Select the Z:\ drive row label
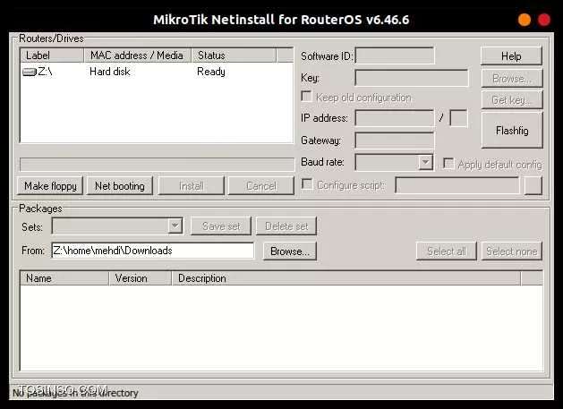The width and height of the screenshot is (563, 409). [46, 72]
